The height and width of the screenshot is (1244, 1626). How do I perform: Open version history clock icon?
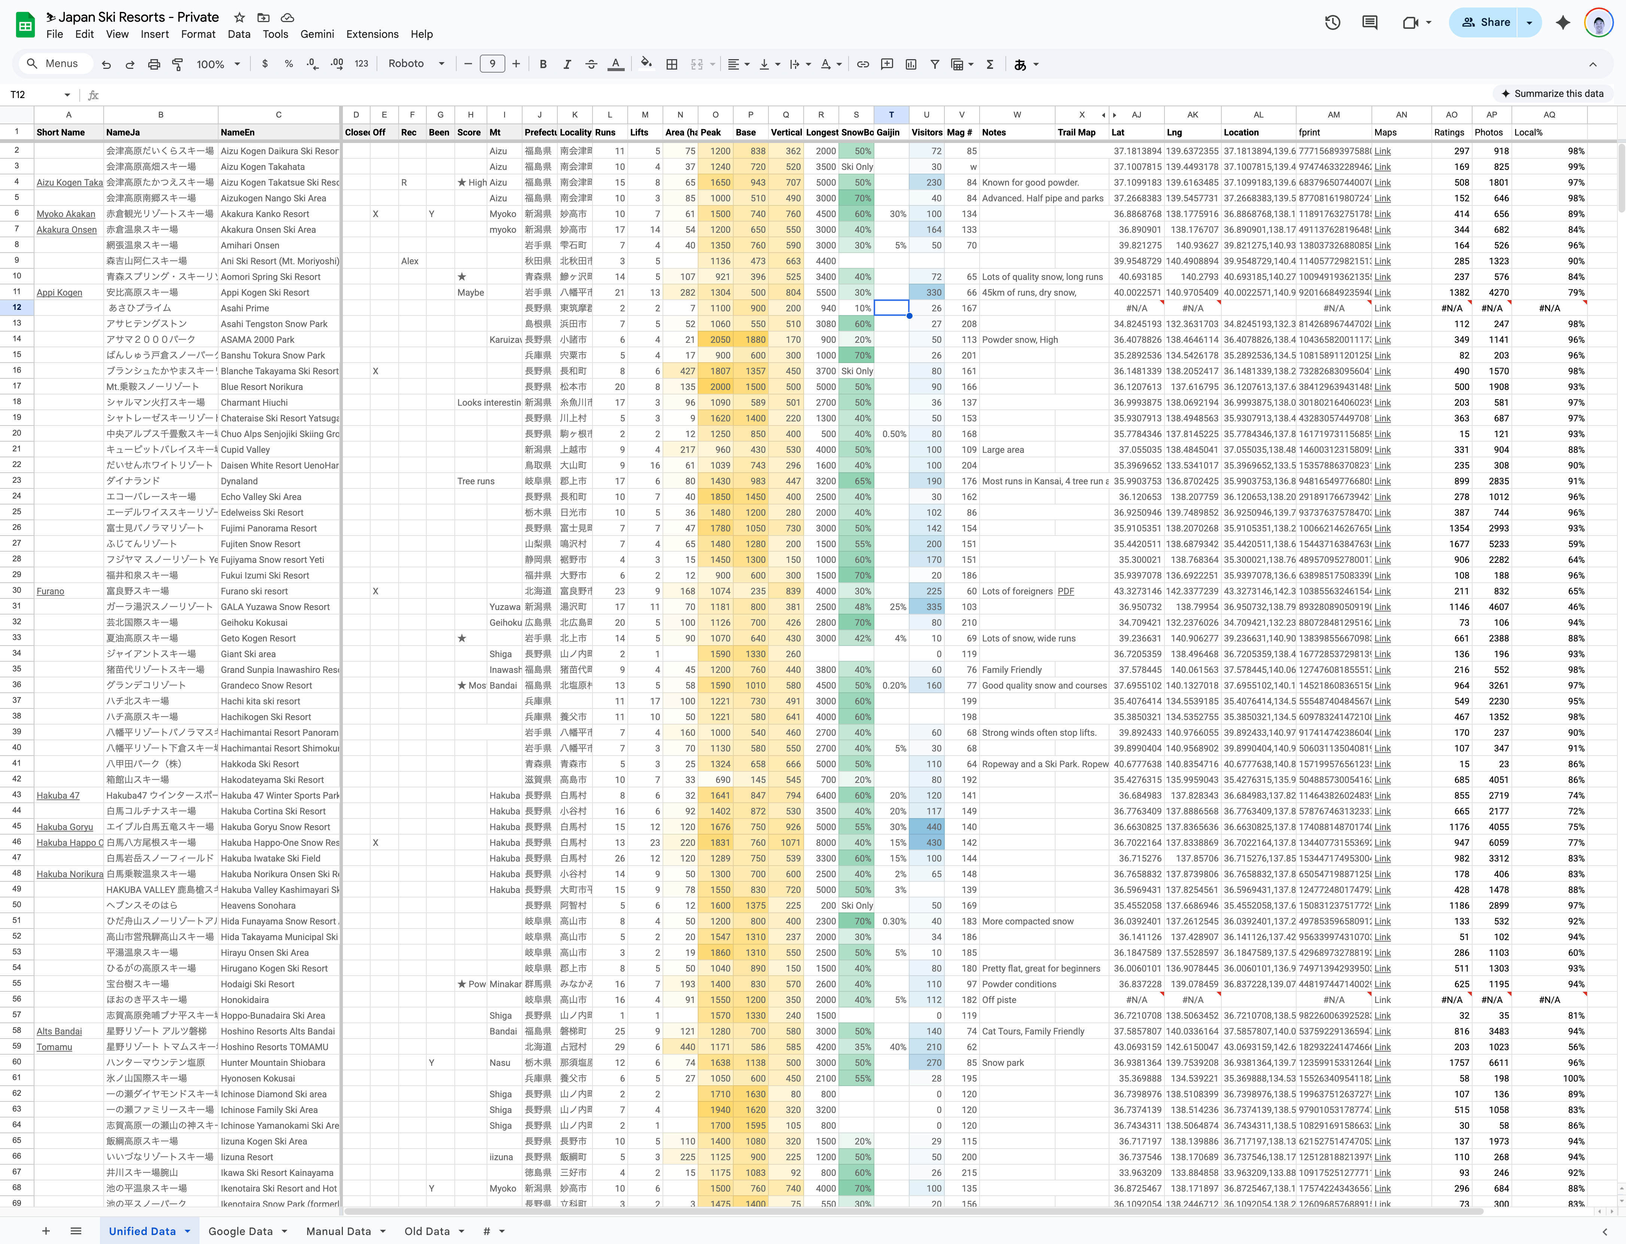1332,22
